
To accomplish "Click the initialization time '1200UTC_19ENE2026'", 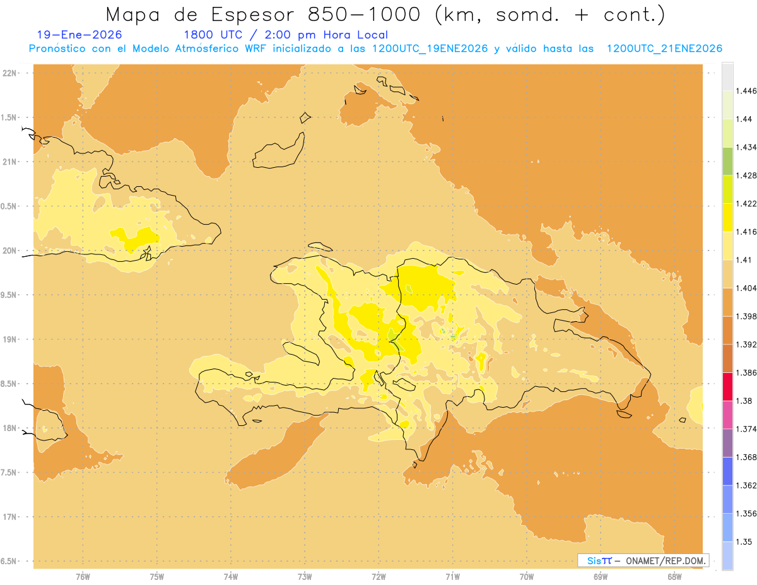I will 430,49.
